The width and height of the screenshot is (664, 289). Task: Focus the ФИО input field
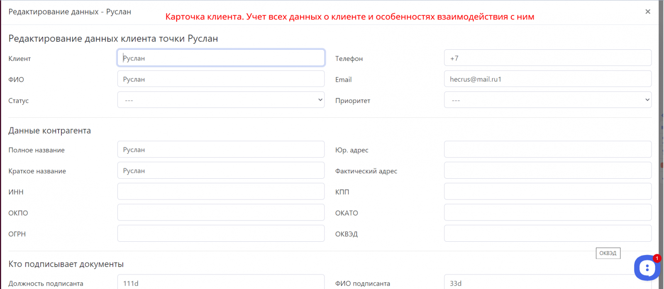(x=221, y=79)
